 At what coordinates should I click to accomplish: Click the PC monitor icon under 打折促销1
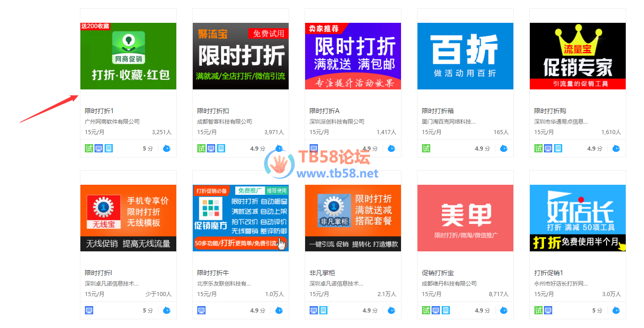point(548,310)
